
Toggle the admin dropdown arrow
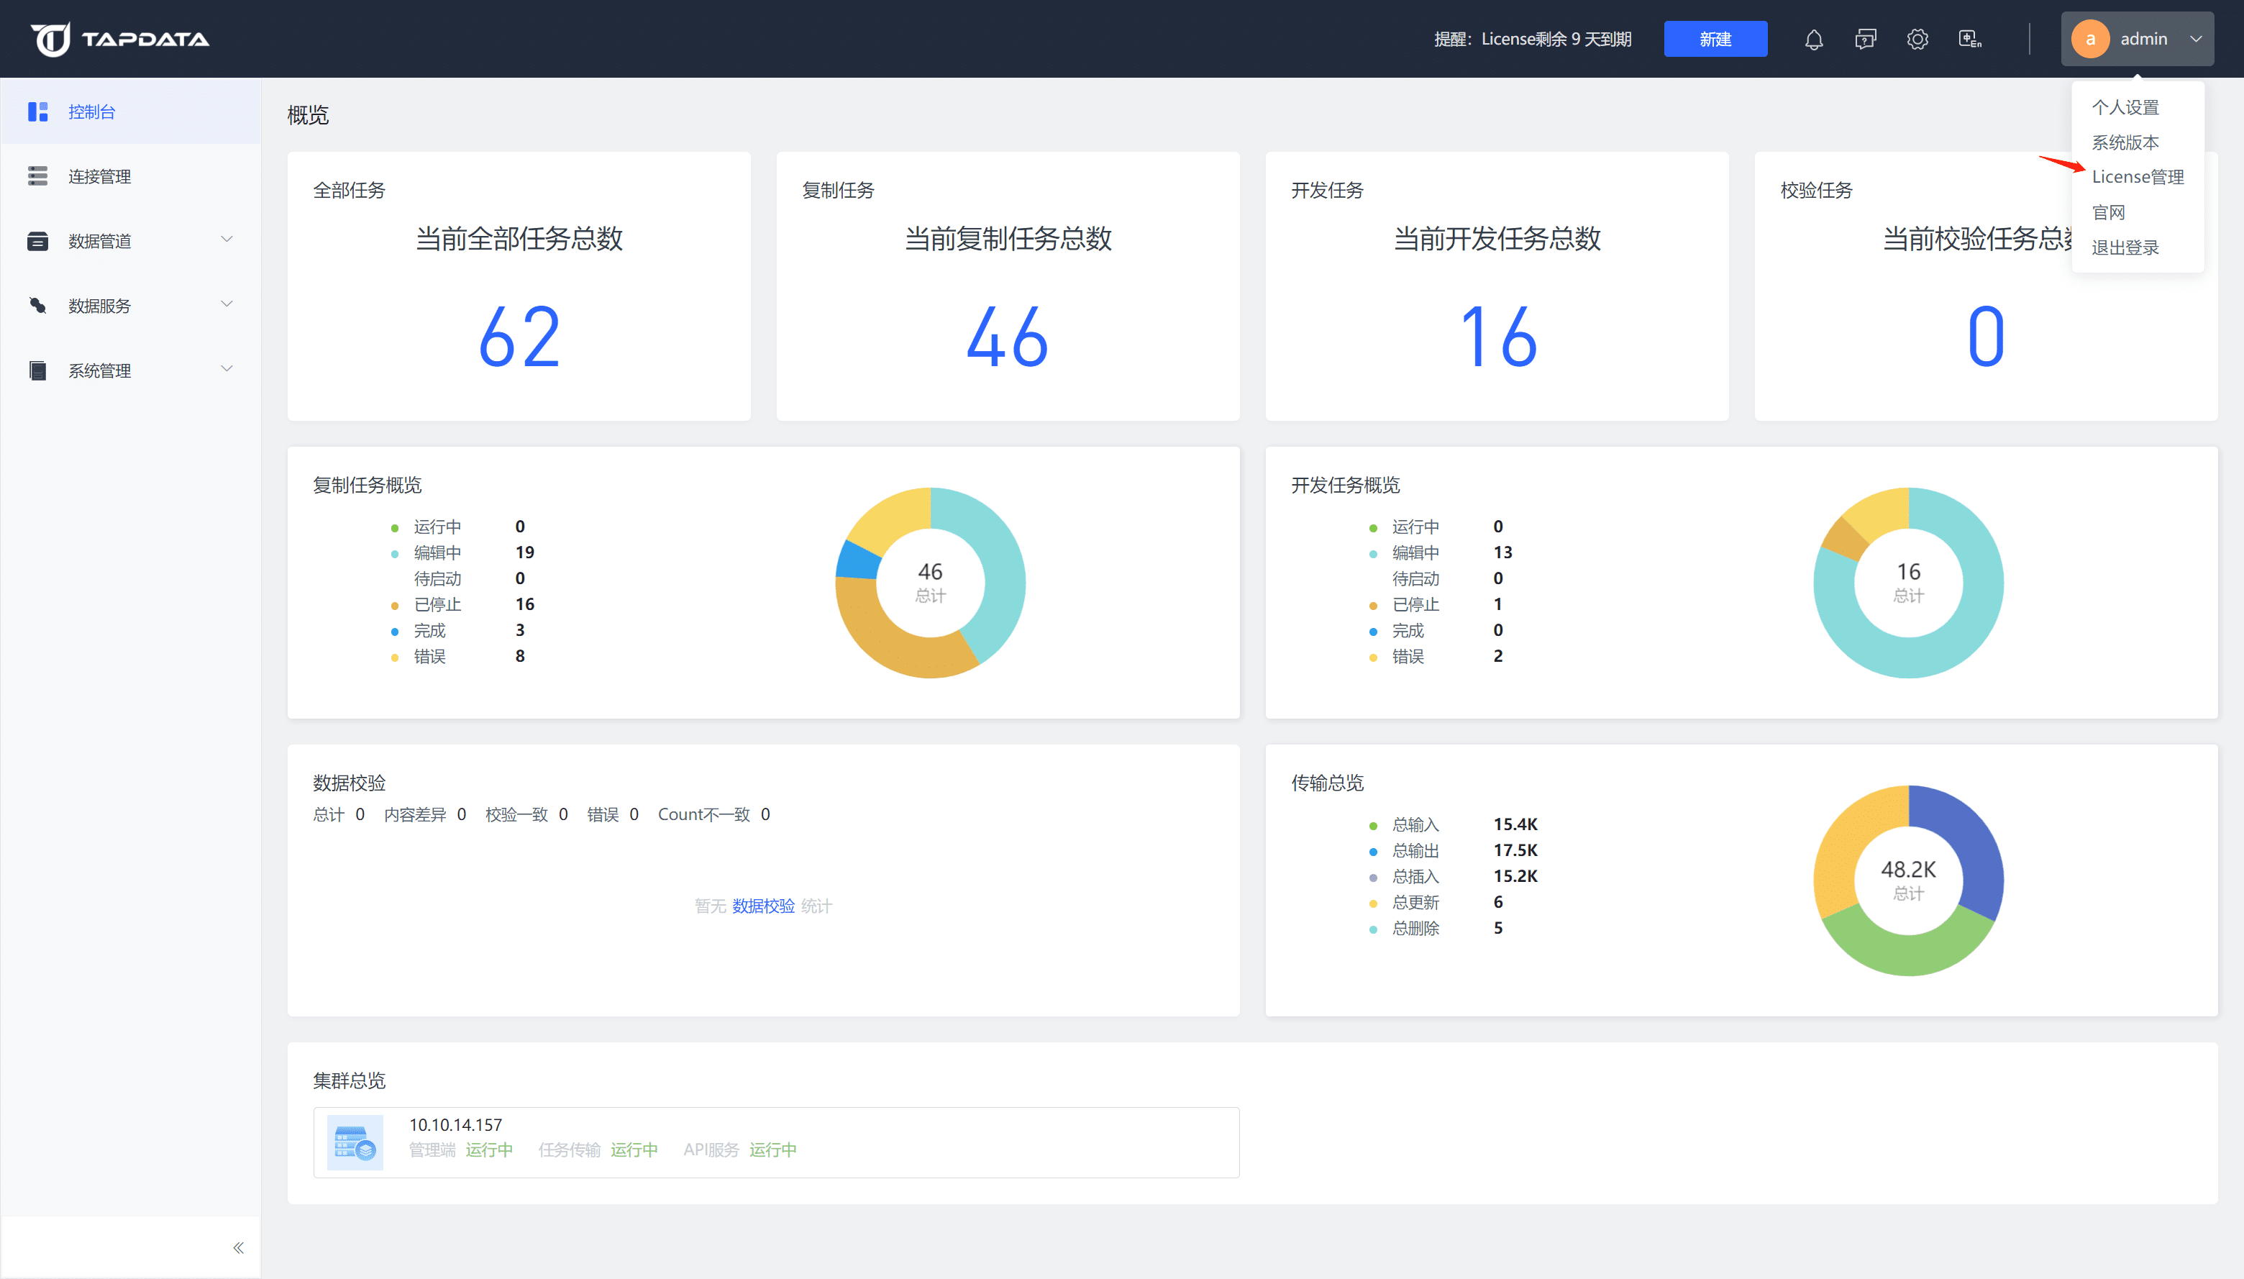2196,40
